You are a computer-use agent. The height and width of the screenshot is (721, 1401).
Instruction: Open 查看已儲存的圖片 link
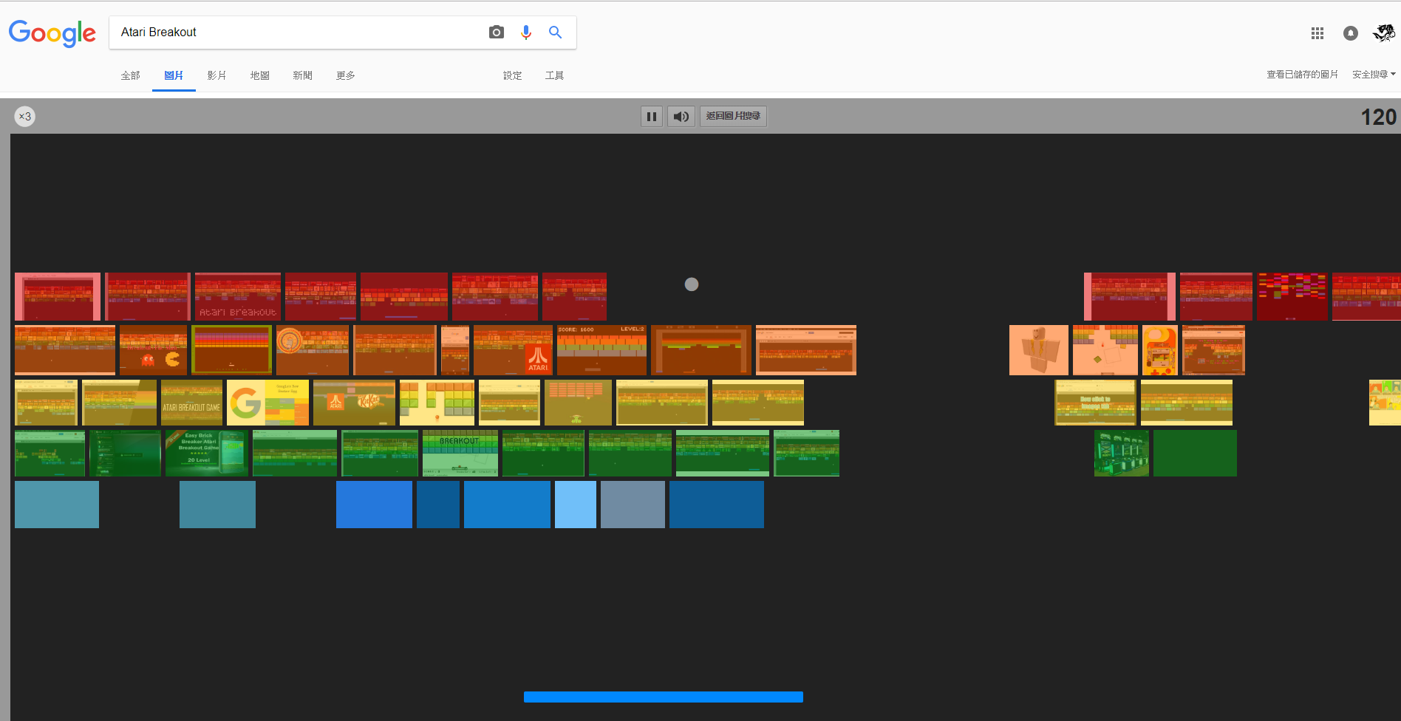tap(1302, 75)
